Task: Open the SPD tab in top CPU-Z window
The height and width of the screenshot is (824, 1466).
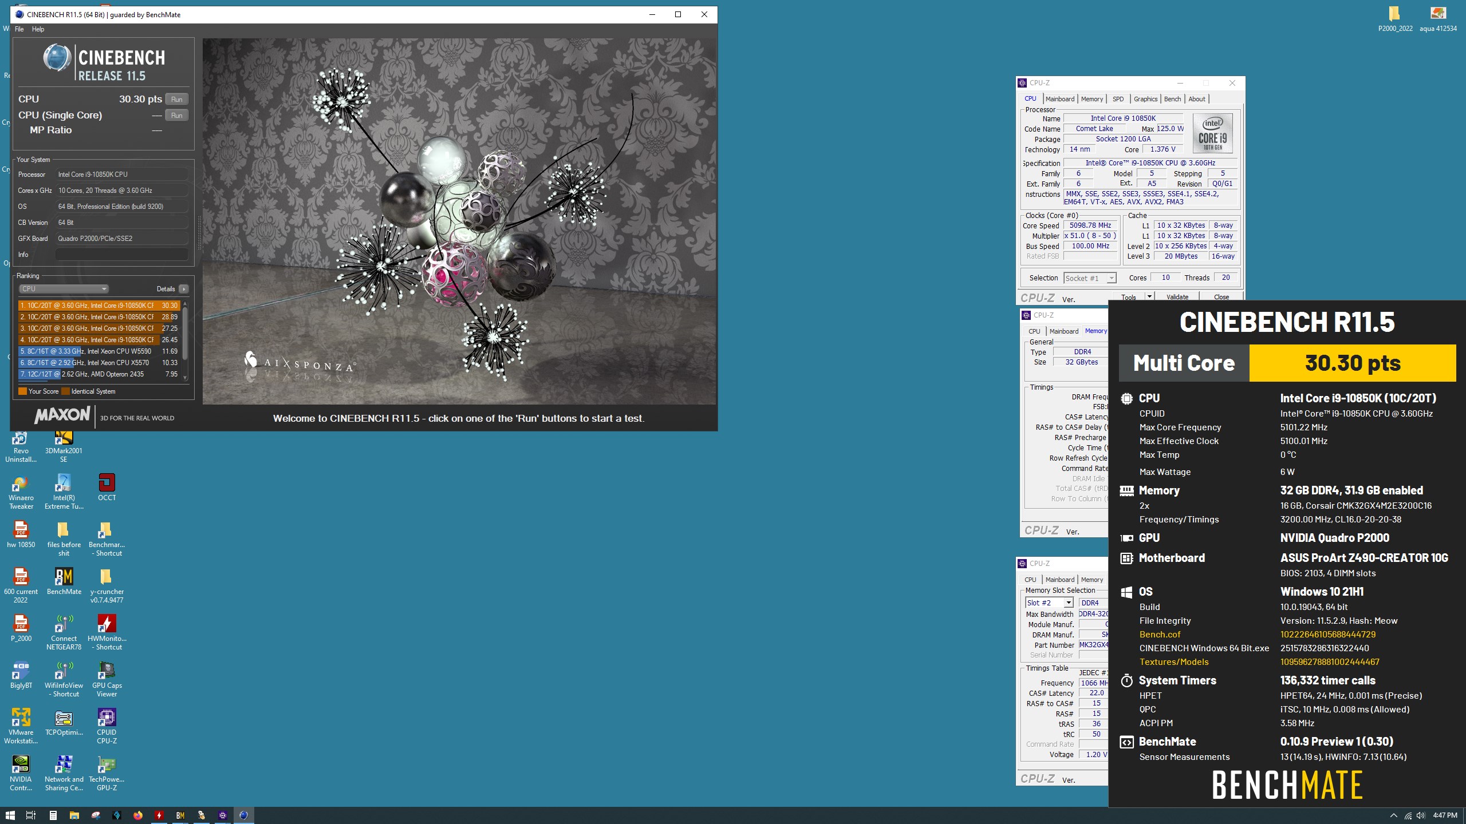Action: tap(1118, 99)
